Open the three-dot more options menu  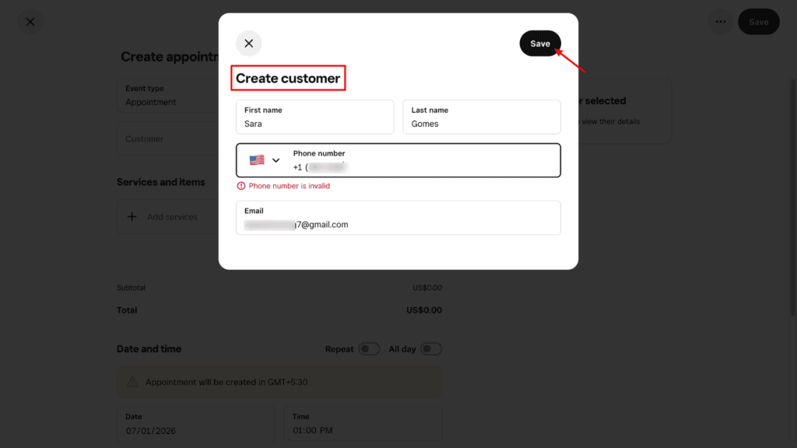tap(721, 22)
